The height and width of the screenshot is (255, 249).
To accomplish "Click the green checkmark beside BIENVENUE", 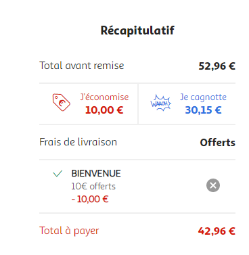I will [x=58, y=174].
